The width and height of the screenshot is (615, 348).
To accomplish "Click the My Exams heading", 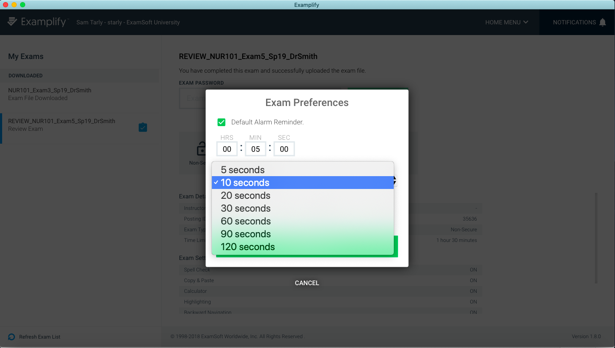I will pyautogui.click(x=26, y=56).
